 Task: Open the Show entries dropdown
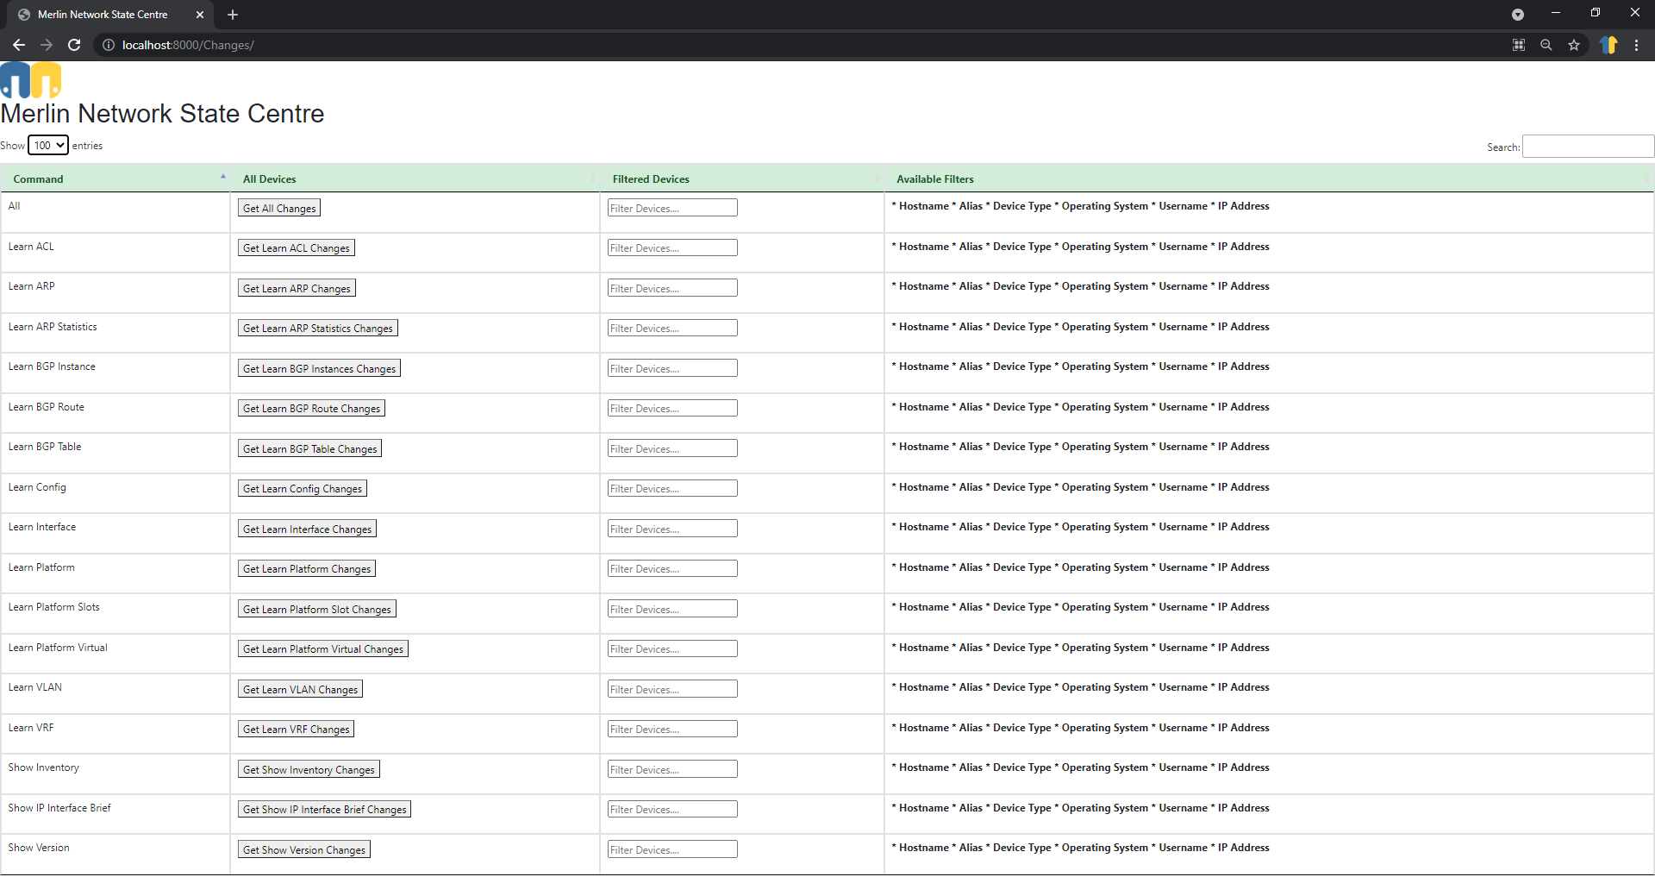coord(48,145)
